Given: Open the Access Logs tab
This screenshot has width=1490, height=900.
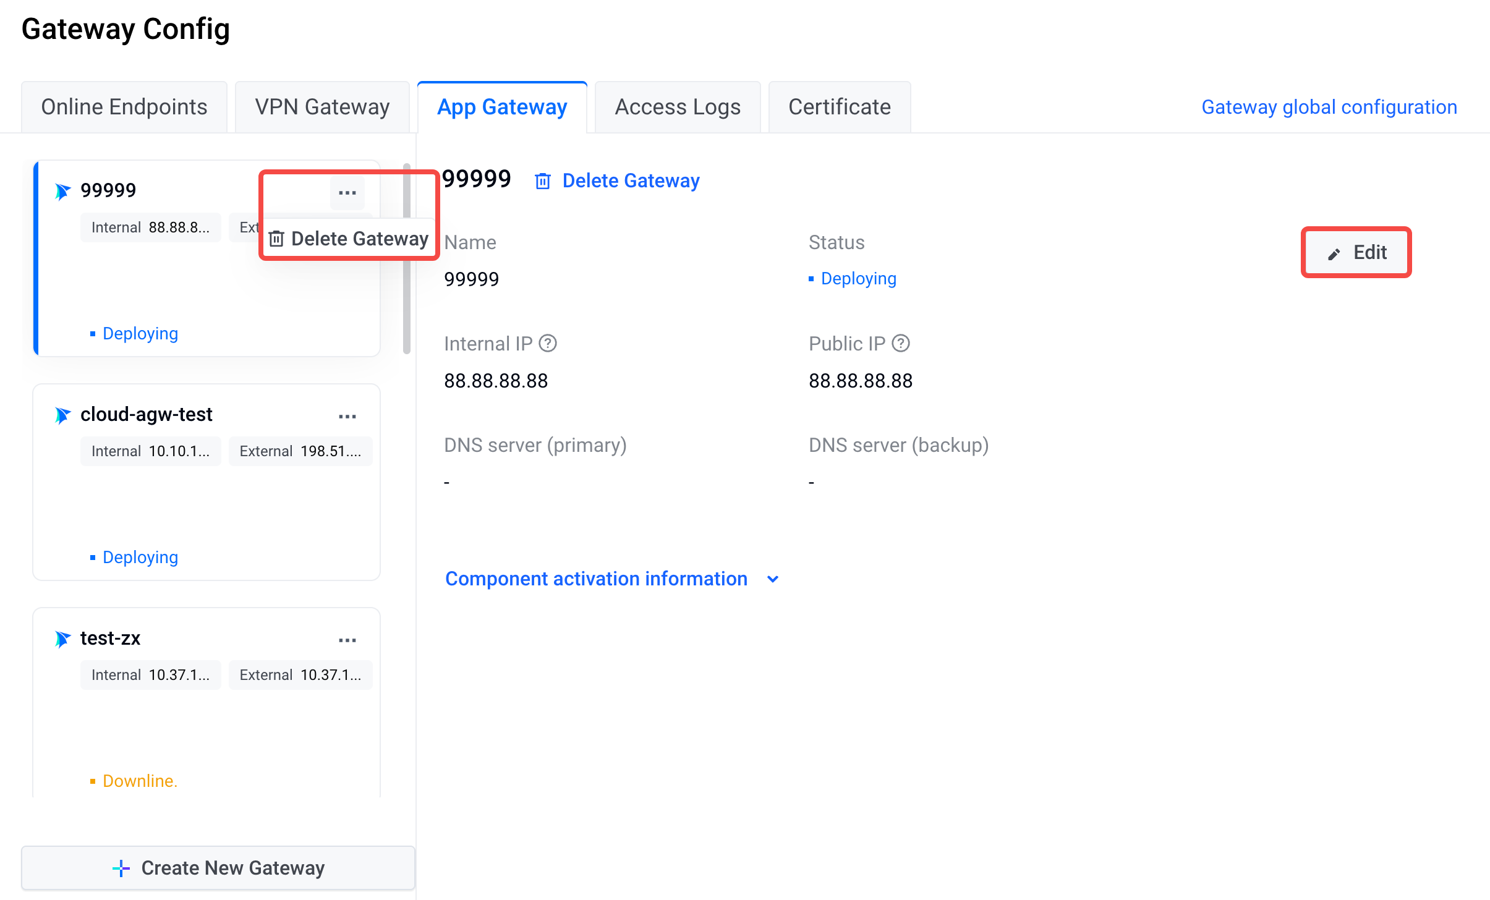Looking at the screenshot, I should tap(677, 107).
